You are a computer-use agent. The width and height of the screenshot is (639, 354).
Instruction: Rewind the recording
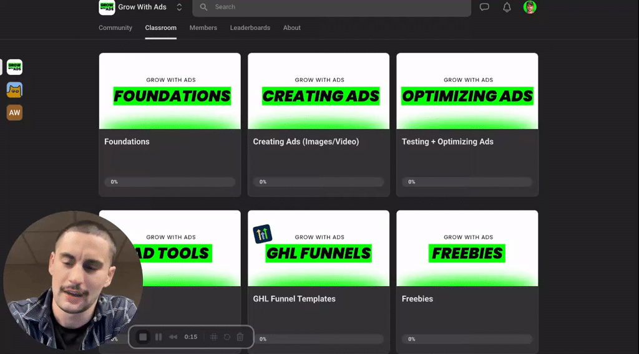173,337
